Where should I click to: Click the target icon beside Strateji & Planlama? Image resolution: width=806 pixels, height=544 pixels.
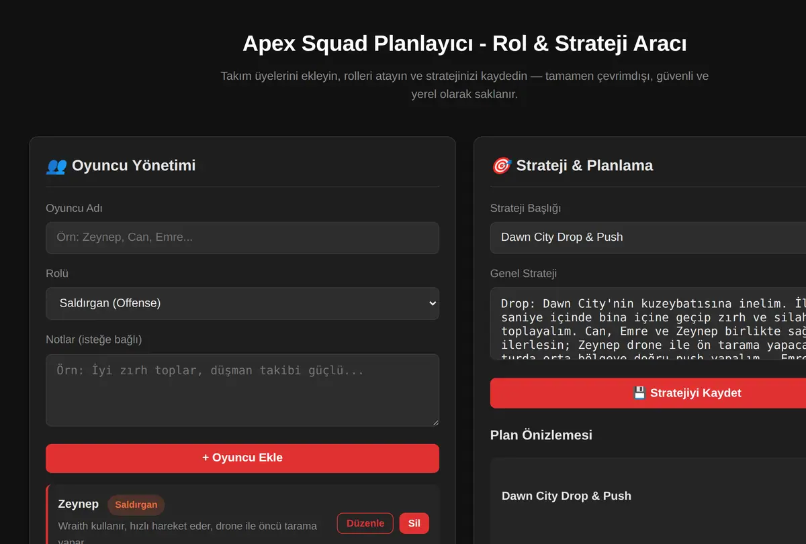point(501,166)
